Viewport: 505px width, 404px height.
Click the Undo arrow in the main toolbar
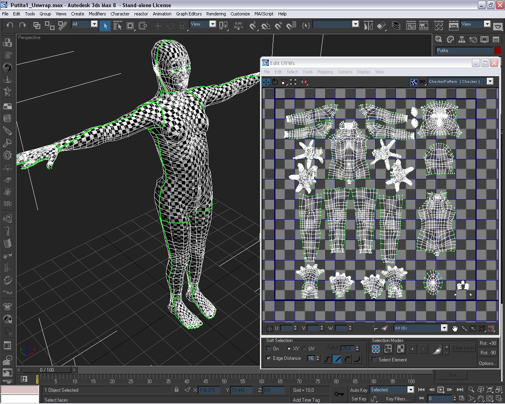[10, 25]
